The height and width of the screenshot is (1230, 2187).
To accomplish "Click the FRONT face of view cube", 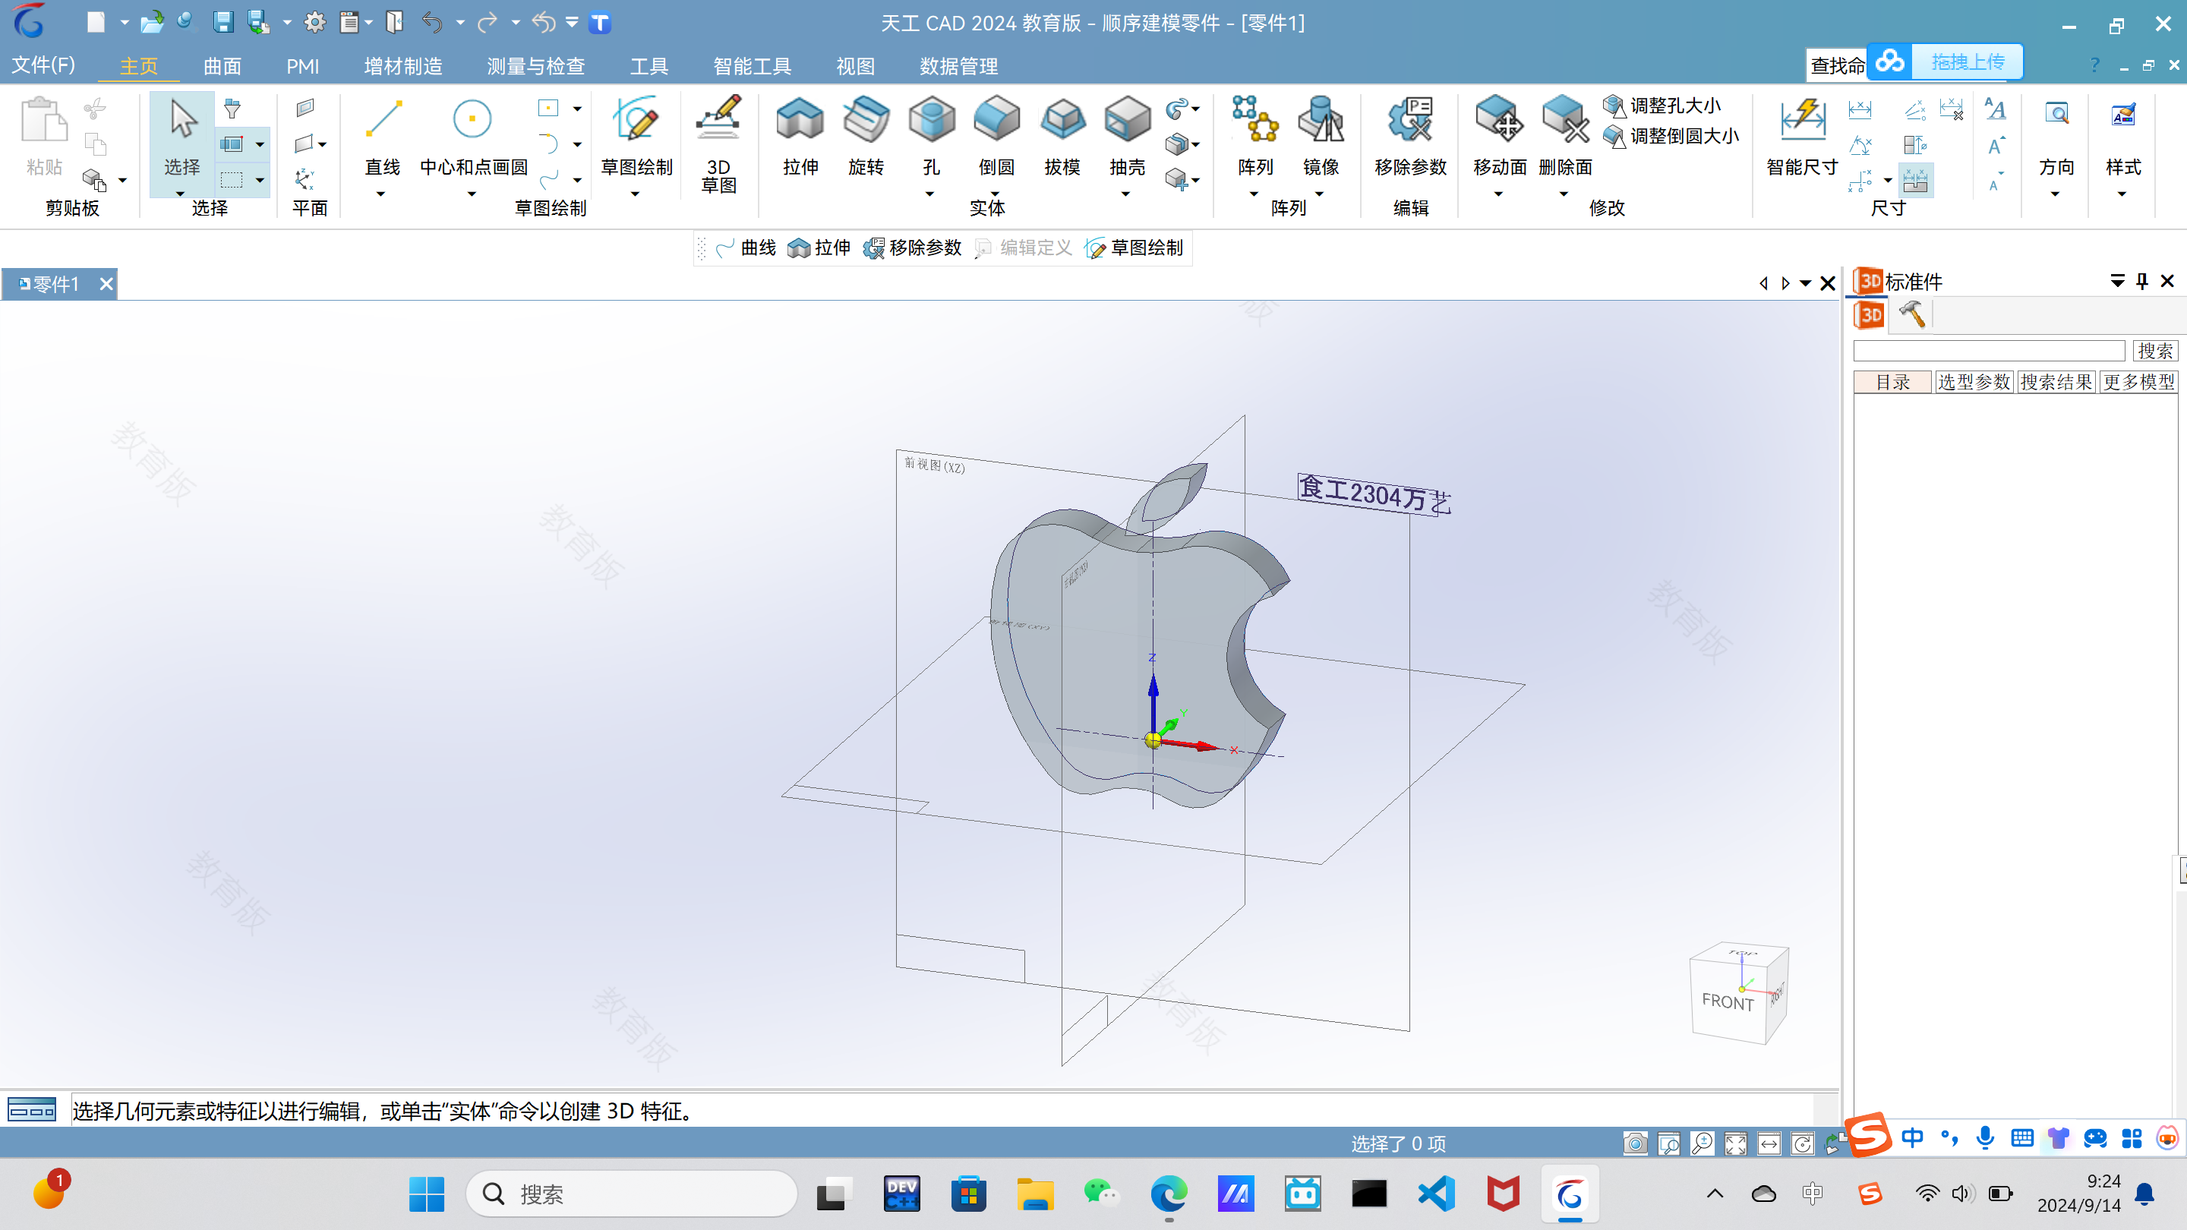I will tap(1727, 1001).
